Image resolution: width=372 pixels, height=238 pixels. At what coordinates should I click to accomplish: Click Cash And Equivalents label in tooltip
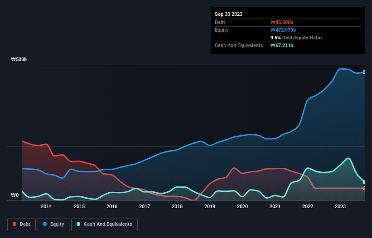pos(239,45)
